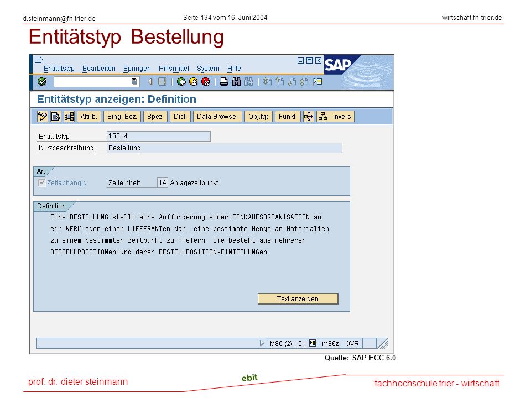Click the first line of the definition text
Viewport: 531px width, 398px height.
[x=186, y=217]
